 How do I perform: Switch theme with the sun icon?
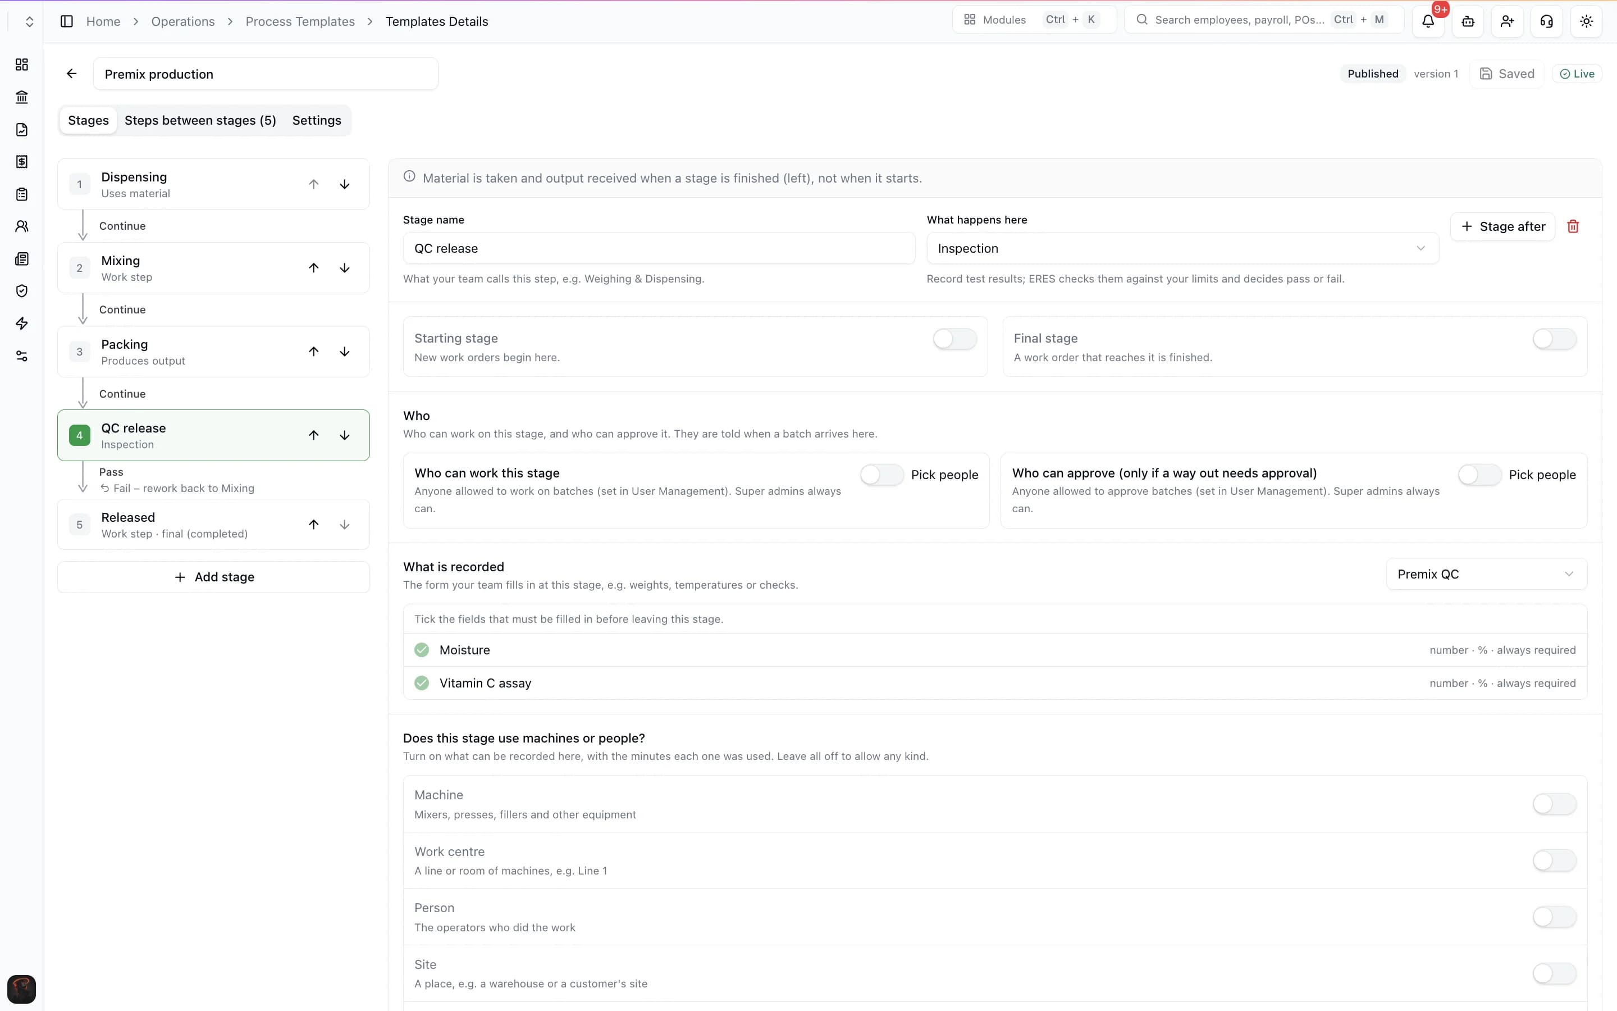click(1586, 21)
